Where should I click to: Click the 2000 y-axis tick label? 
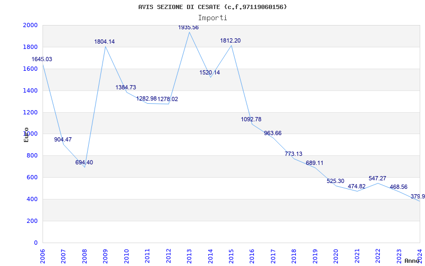tap(30, 25)
